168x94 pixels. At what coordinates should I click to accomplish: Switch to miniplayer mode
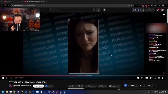[155, 78]
